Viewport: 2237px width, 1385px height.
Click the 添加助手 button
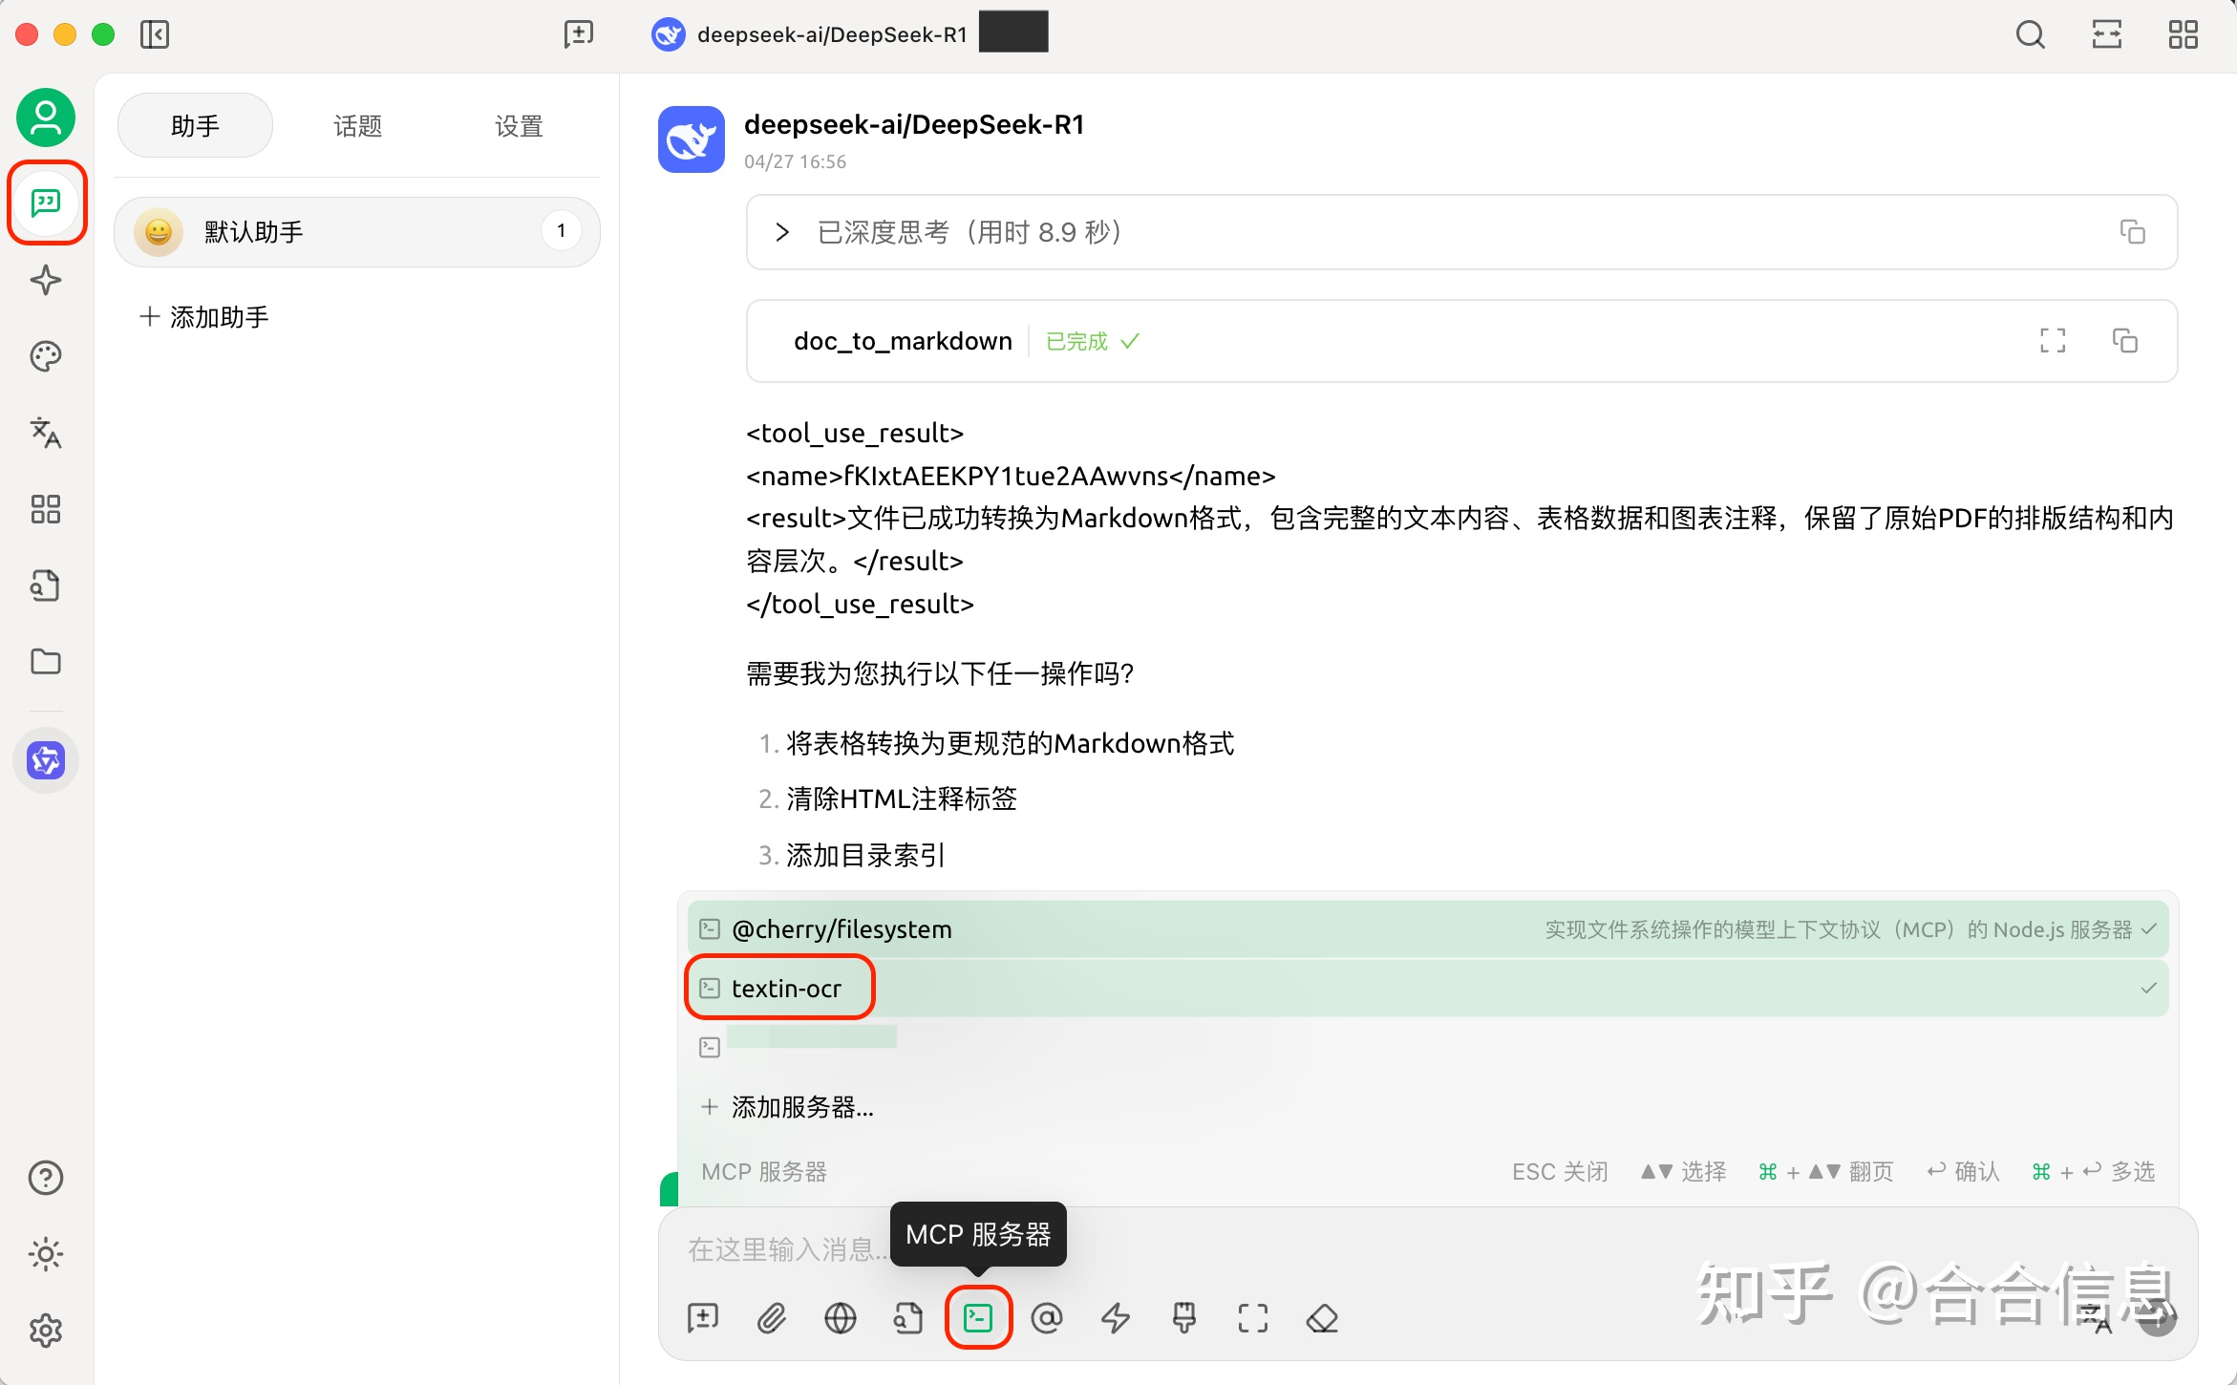tap(204, 316)
